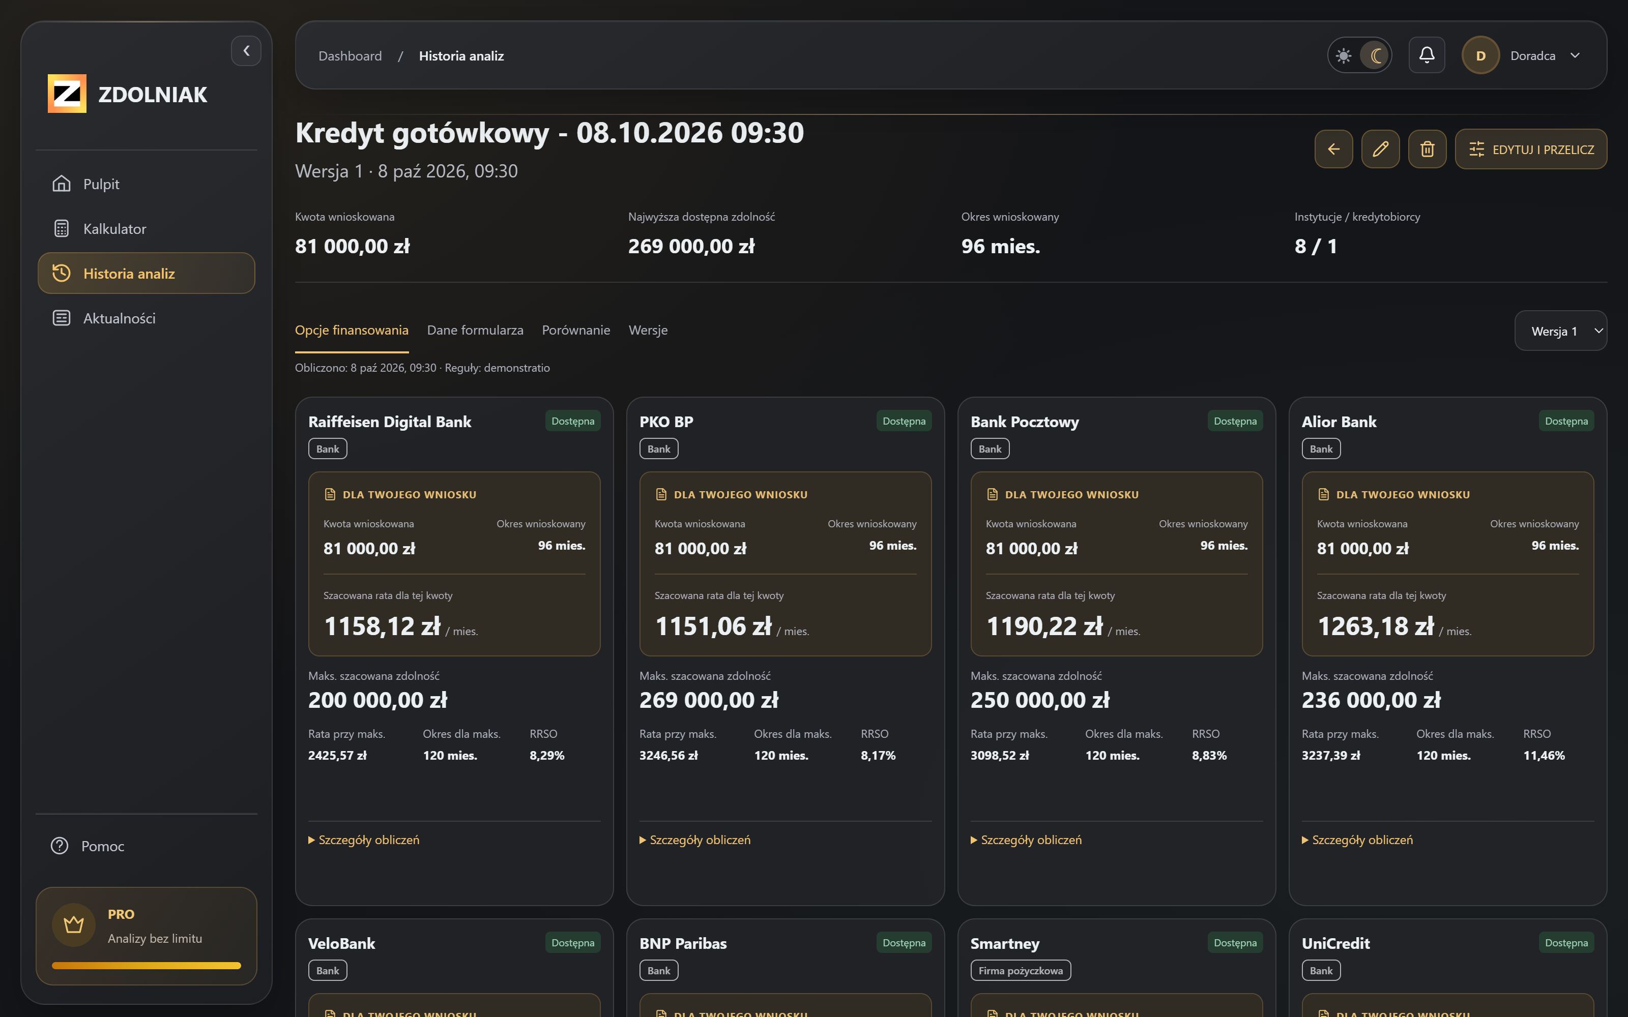1628x1017 pixels.
Task: Expand Szczegóły obliczeń for Alior Bank
Action: click(1357, 840)
